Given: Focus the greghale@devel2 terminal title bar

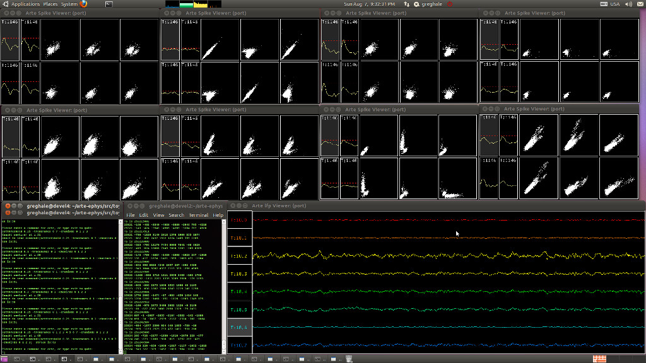Looking at the screenshot, I should pyautogui.click(x=175, y=206).
